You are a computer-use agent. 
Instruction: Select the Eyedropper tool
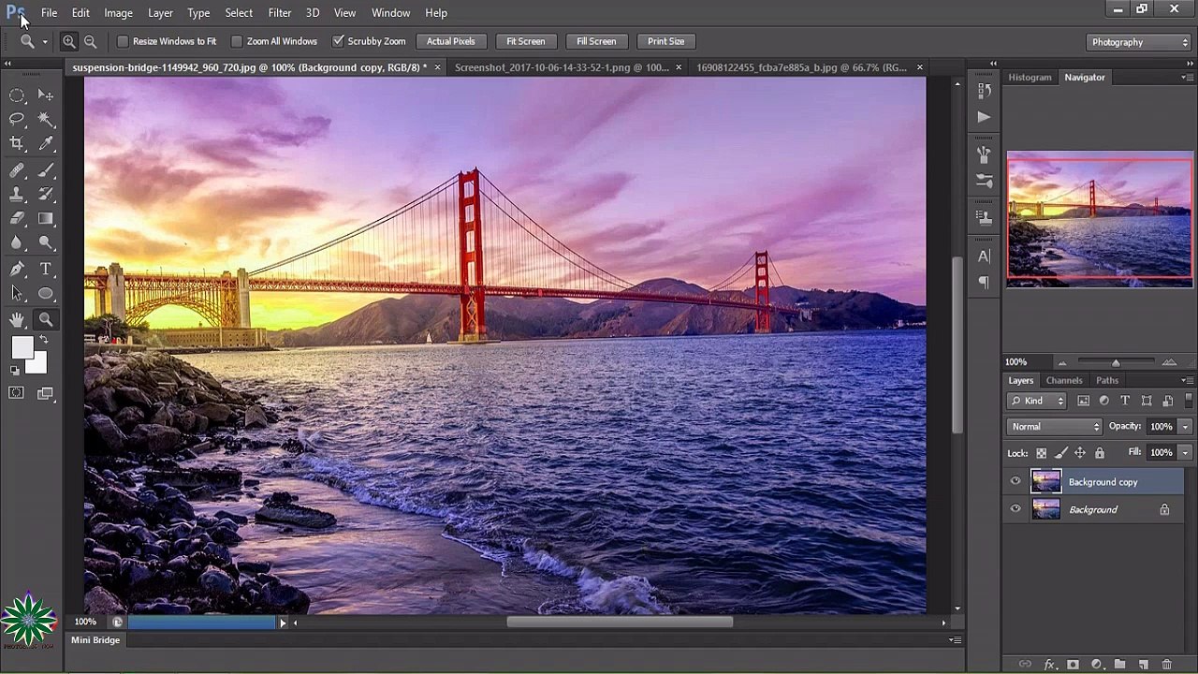click(x=46, y=143)
